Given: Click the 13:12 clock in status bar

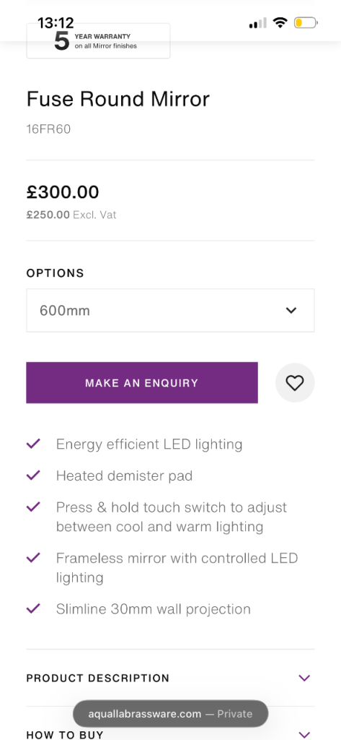Looking at the screenshot, I should pos(56,22).
